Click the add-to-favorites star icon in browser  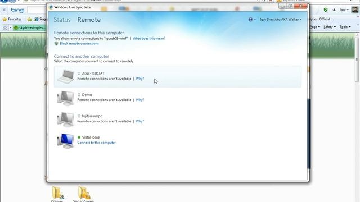click(29, 19)
